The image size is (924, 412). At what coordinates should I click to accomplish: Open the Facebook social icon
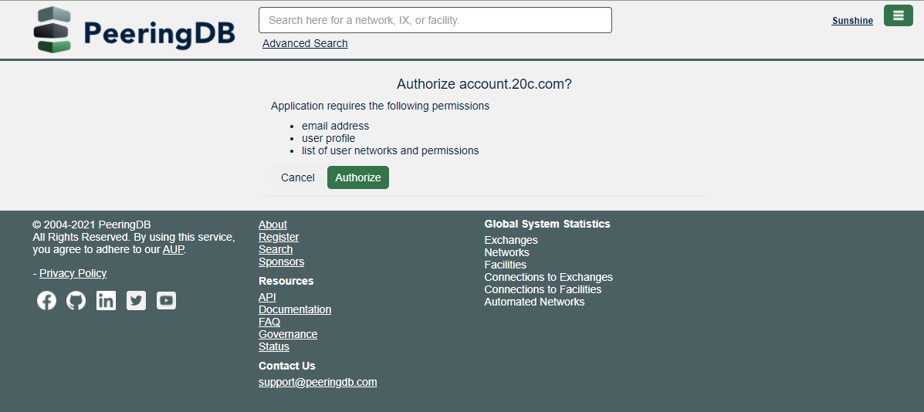point(47,300)
